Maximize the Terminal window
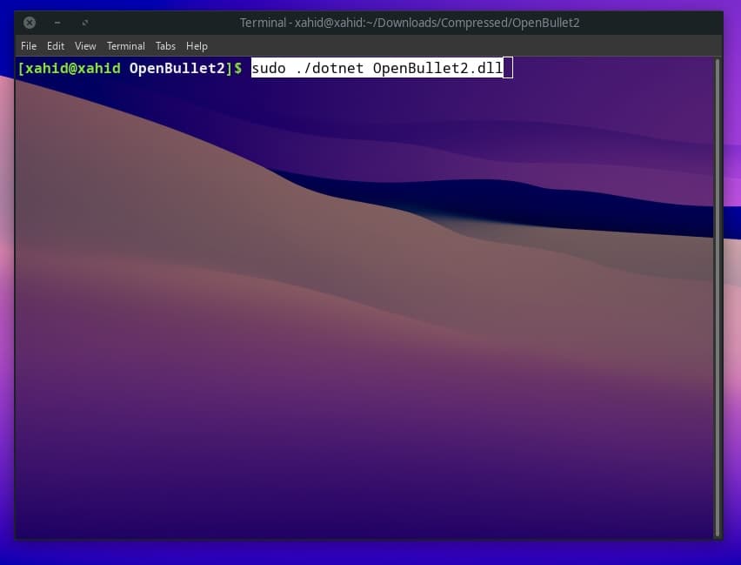 click(x=85, y=23)
